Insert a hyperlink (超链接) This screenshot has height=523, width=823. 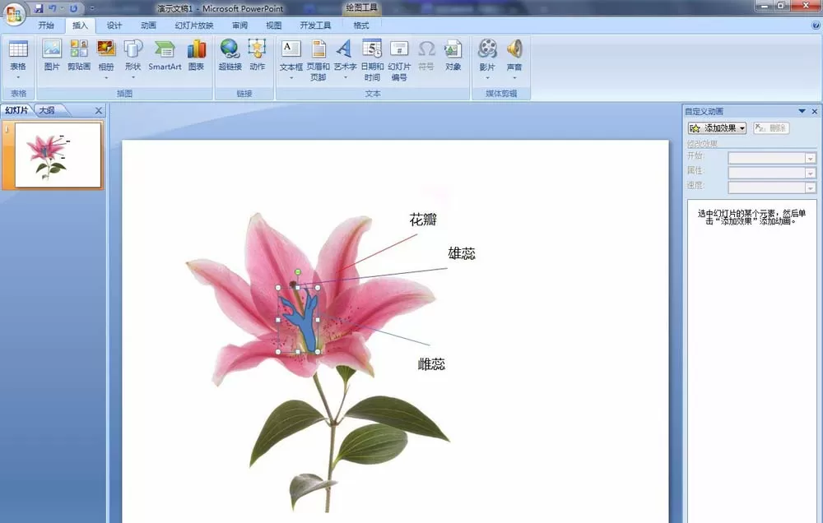pos(230,55)
